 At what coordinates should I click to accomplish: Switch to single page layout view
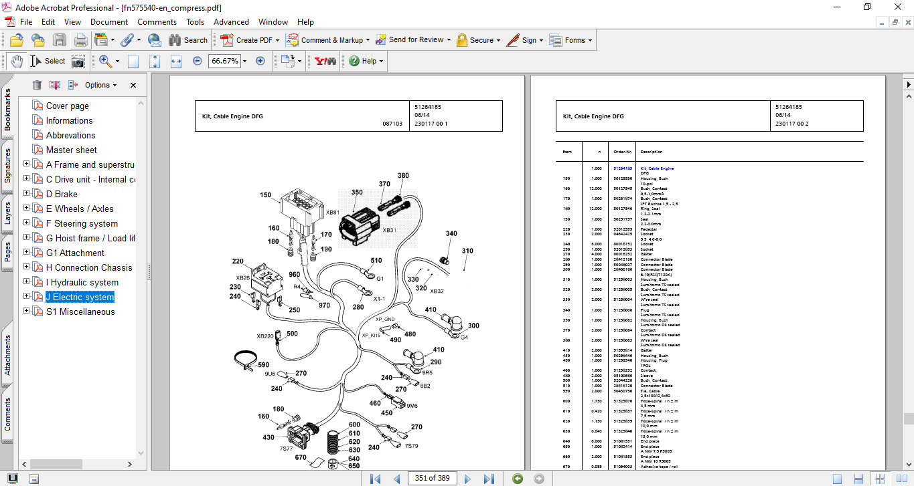[x=837, y=479]
